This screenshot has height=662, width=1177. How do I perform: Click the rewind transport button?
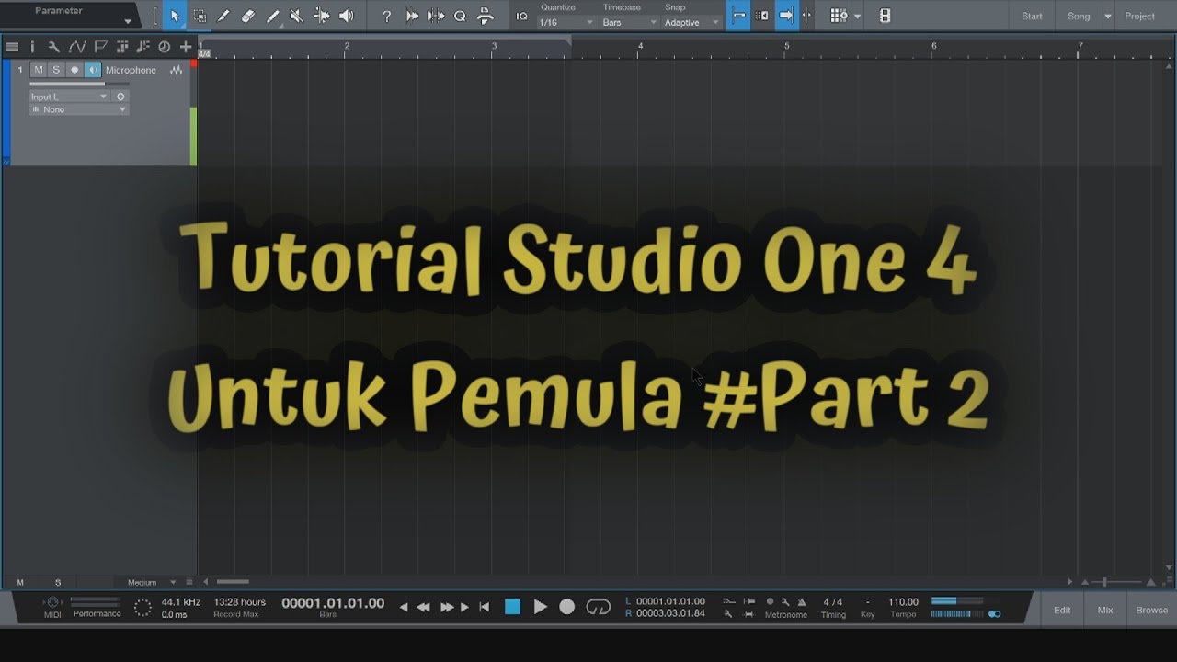pyautogui.click(x=424, y=607)
